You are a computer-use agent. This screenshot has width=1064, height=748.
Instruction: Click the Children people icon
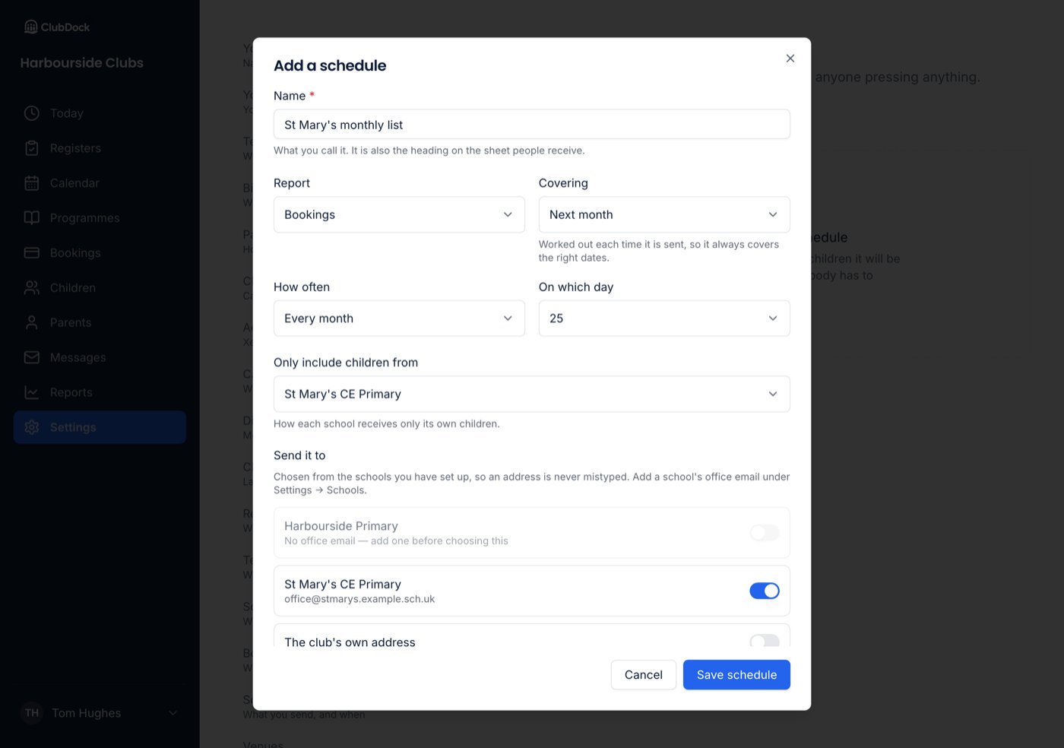coord(32,288)
